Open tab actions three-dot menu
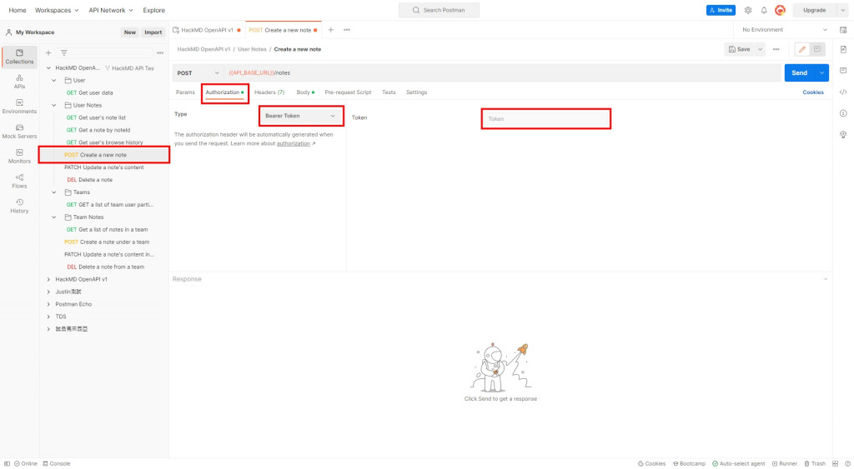This screenshot has width=854, height=469. point(347,30)
